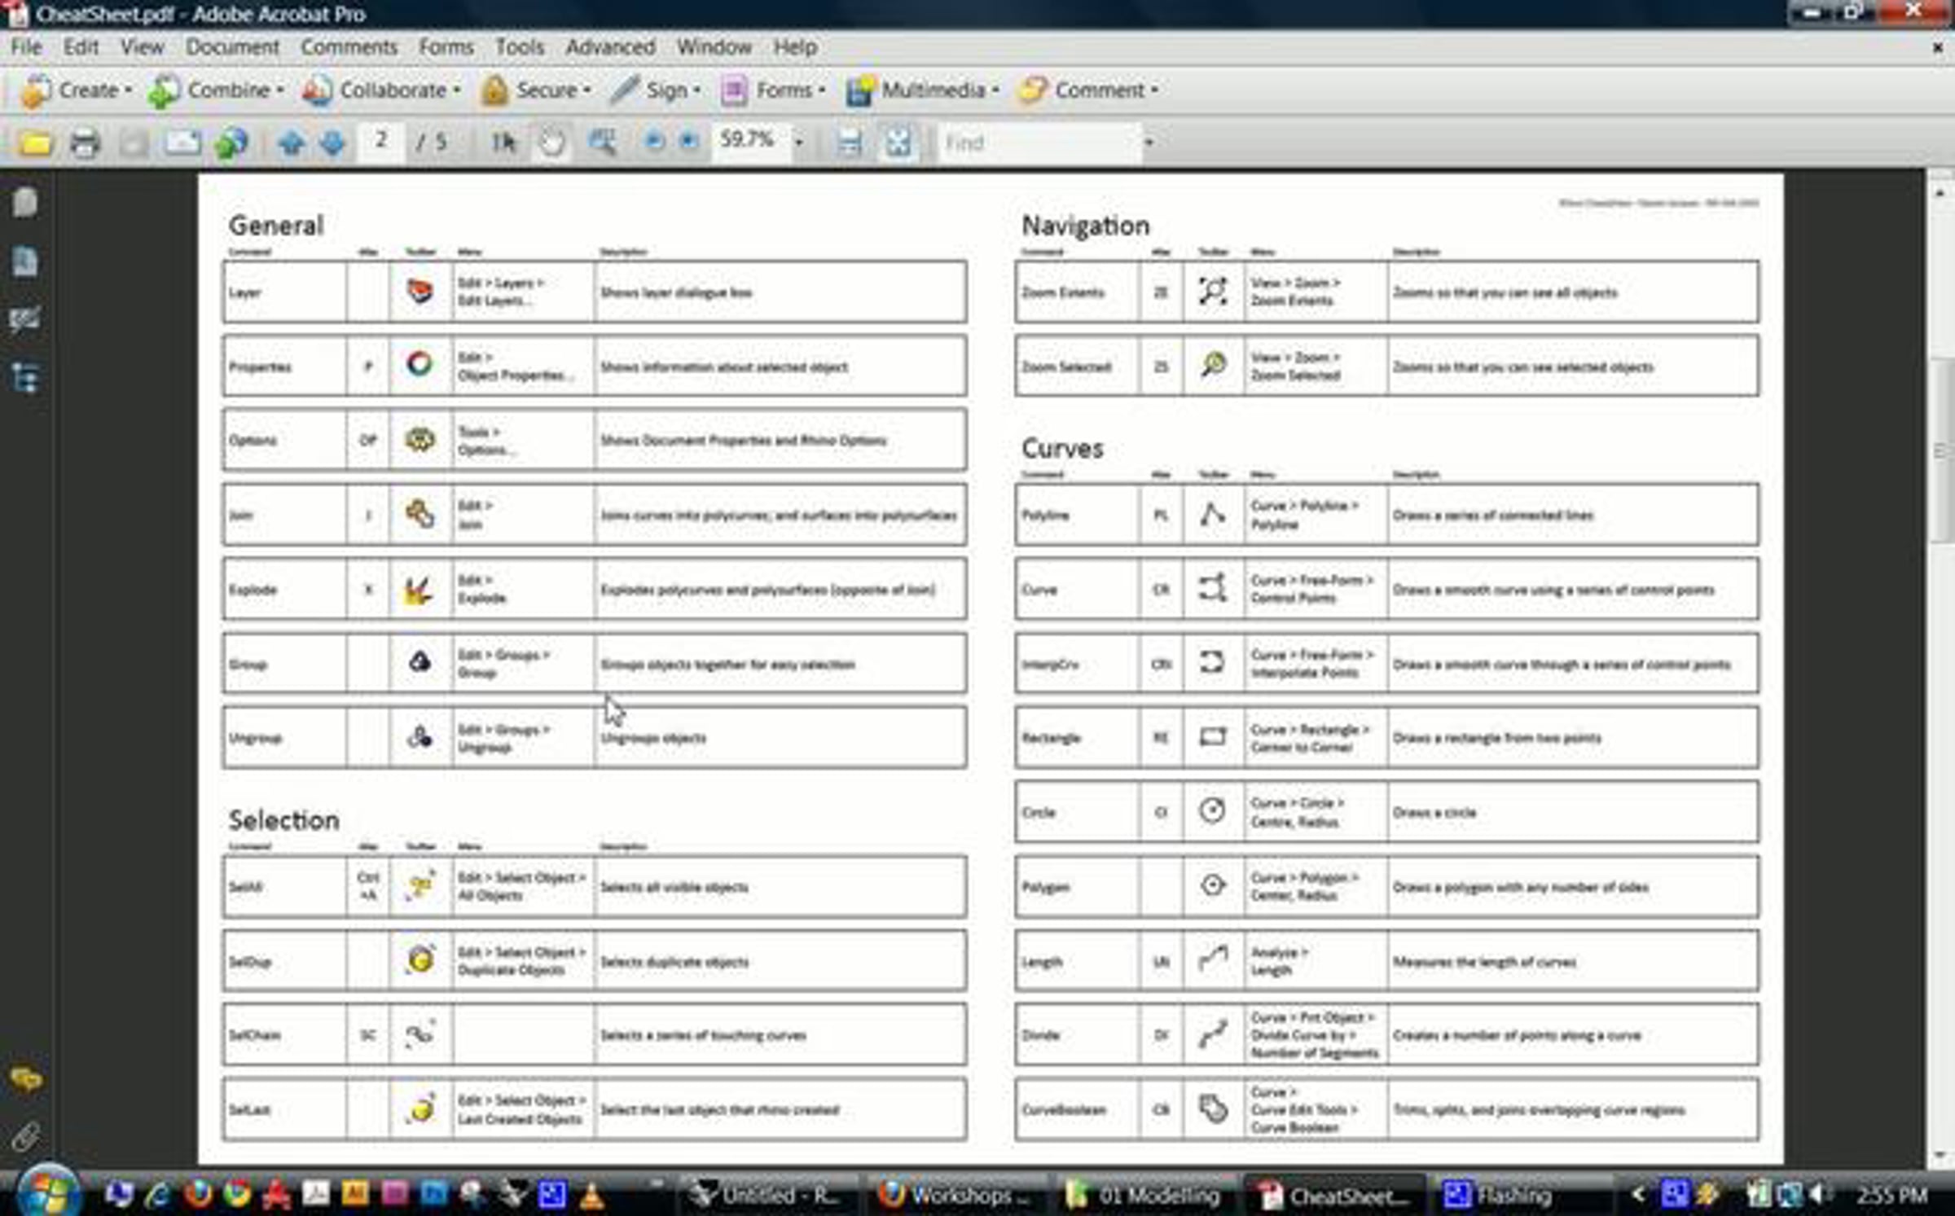Open the Edit menu
This screenshot has width=1955, height=1216.
[81, 47]
